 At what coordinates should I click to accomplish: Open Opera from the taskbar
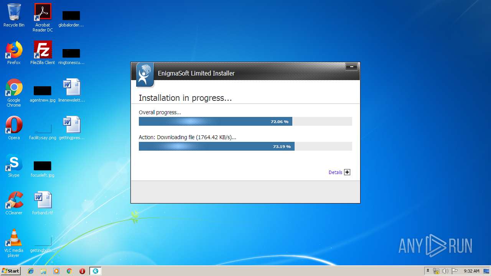(82, 271)
